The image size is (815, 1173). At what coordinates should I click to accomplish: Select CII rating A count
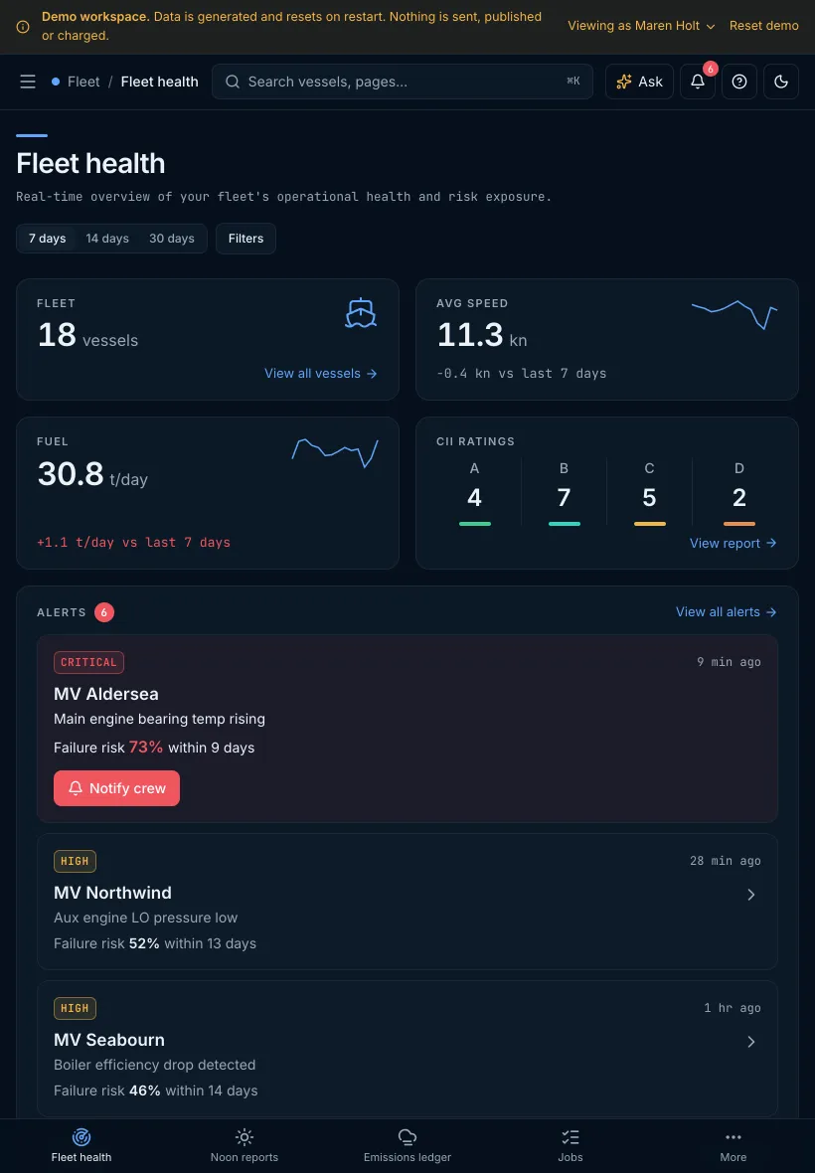coord(475,497)
